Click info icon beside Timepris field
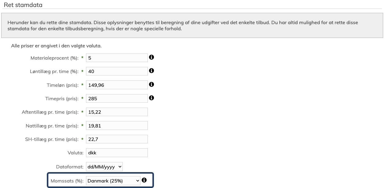This screenshot has width=385, height=188. (x=151, y=98)
